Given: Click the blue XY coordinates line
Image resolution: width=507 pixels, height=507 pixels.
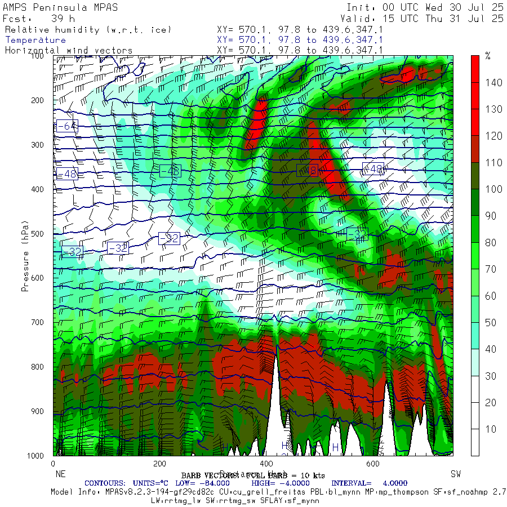Looking at the screenshot, I should (x=300, y=40).
